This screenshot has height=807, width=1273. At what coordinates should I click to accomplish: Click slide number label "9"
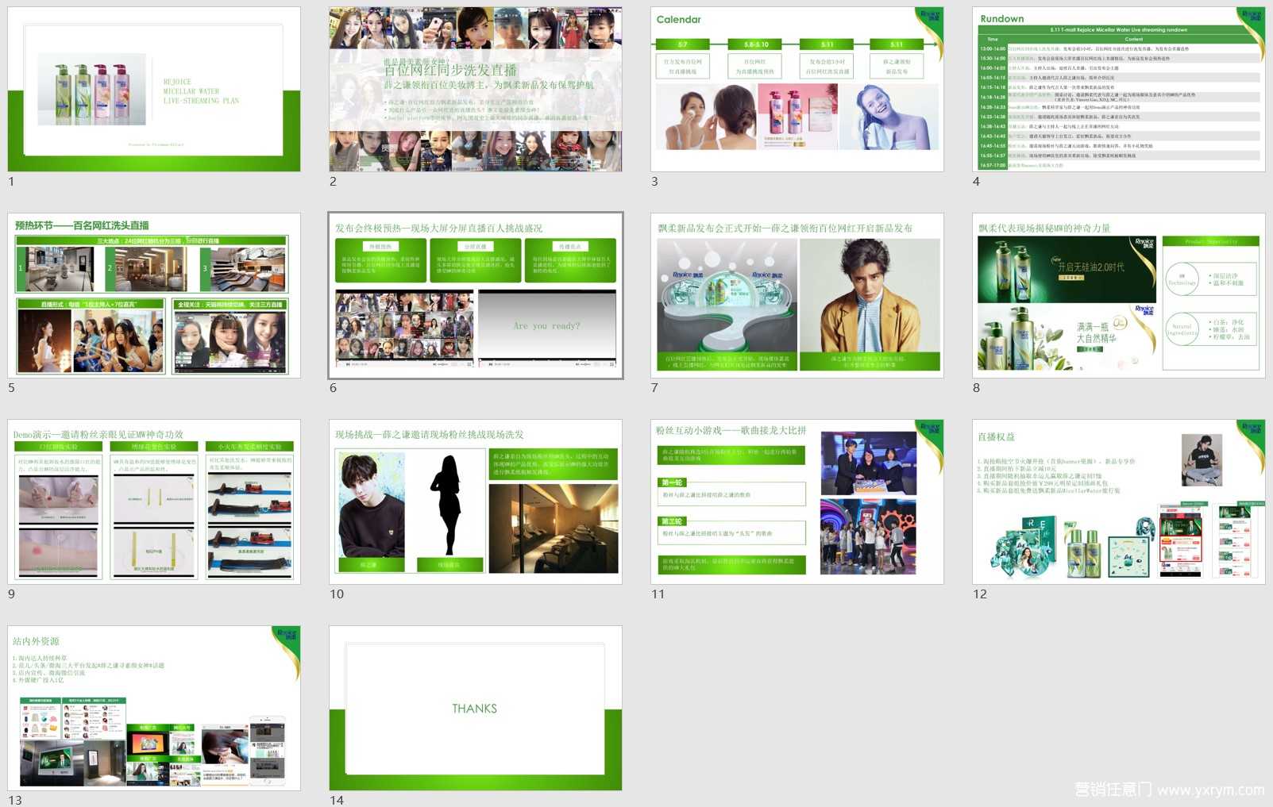click(x=11, y=594)
